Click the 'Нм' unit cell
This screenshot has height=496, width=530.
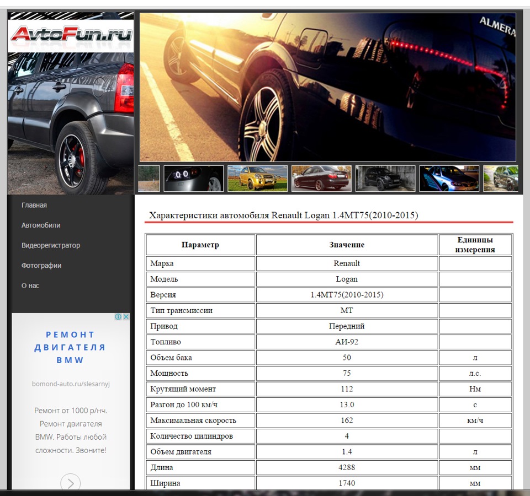475,389
